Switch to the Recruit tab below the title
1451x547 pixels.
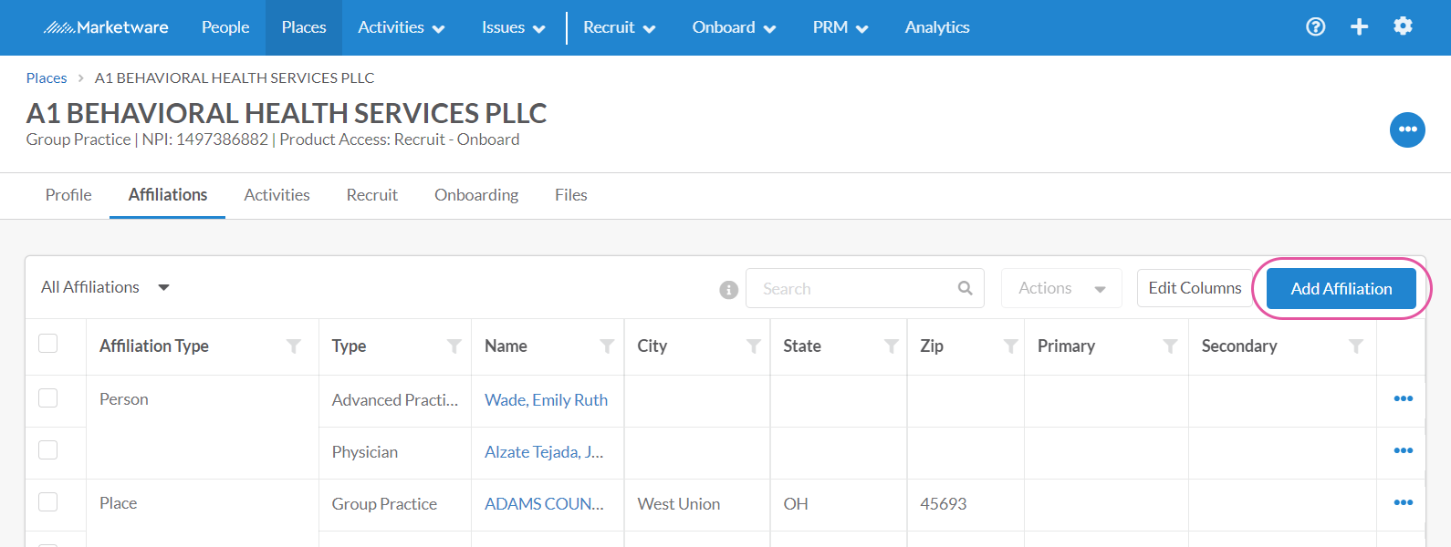click(372, 195)
